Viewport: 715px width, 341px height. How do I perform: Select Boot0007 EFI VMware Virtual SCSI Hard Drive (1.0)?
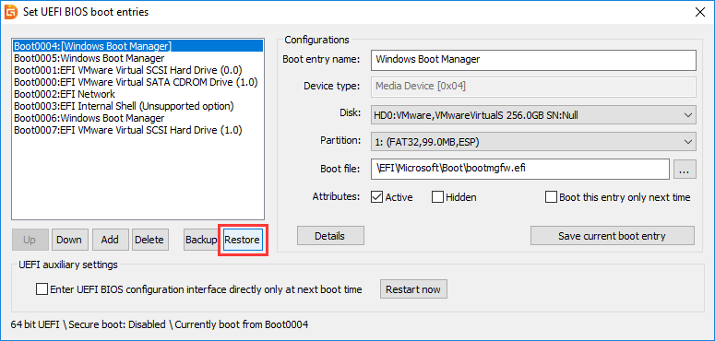coord(137,130)
